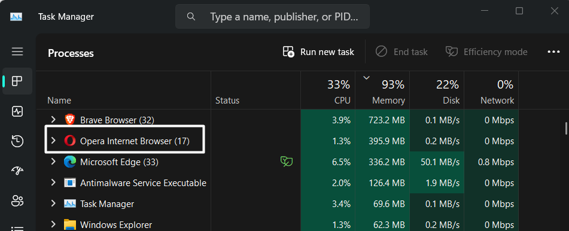Screen dimensions: 569x231
Task: Open the Performance sidebar icon
Action: [17, 111]
